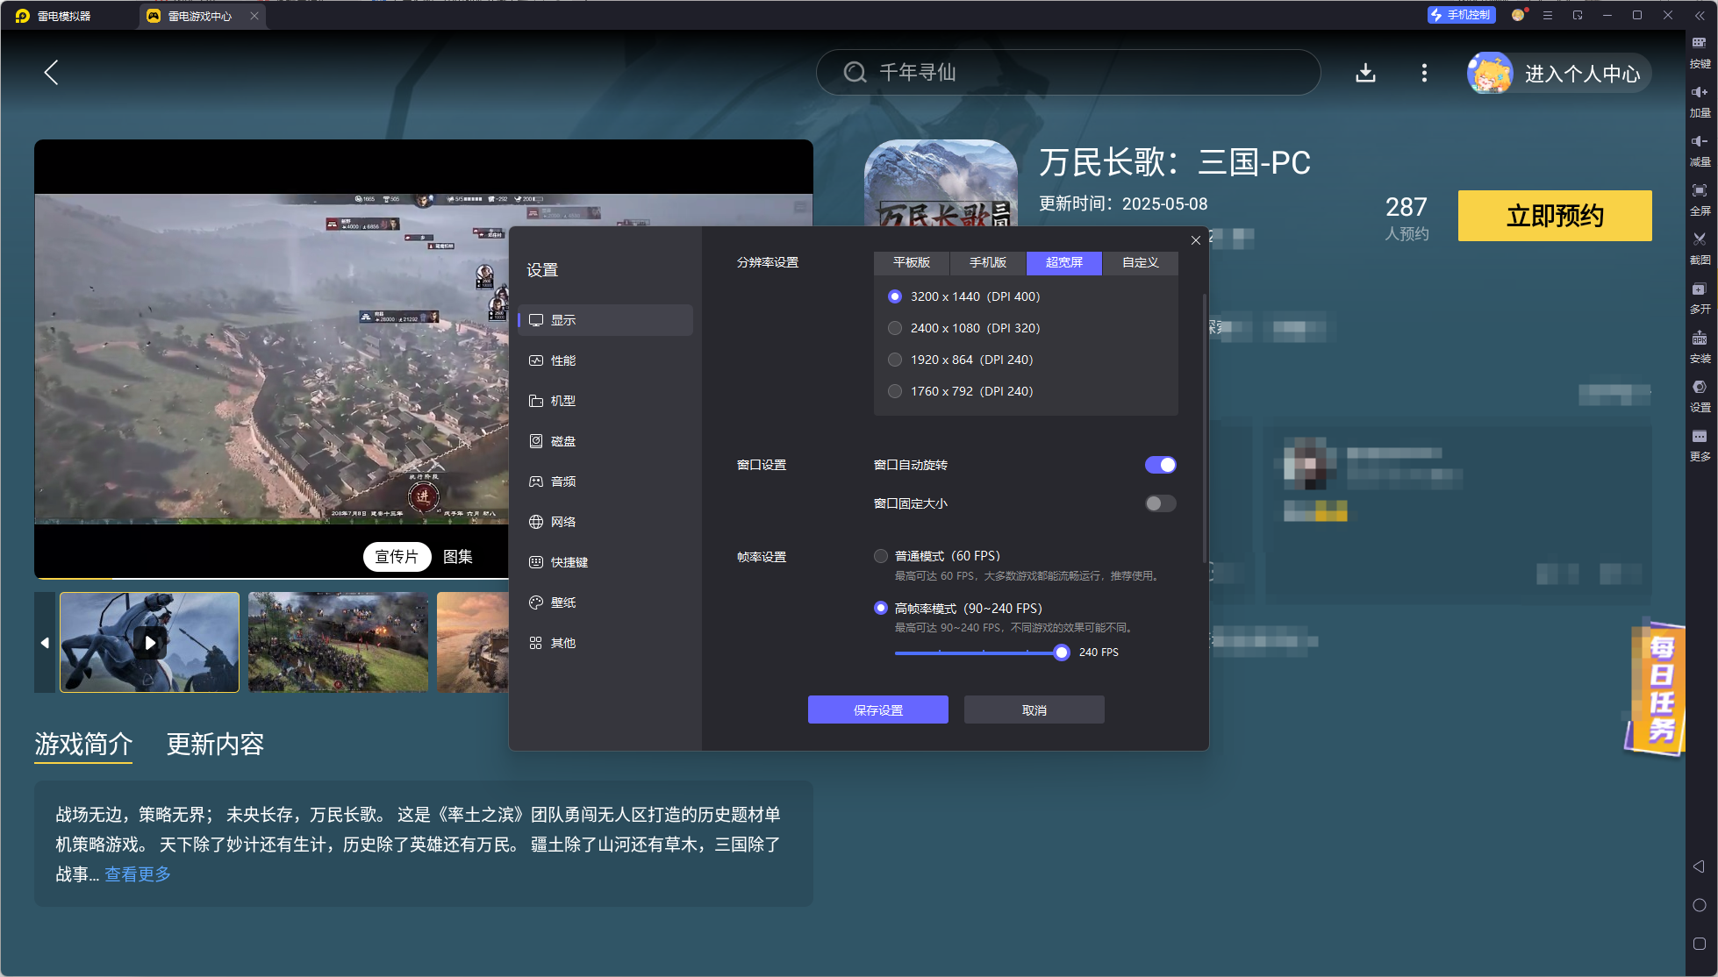
Task: Click the cavalry video thumbnail
Action: pos(149,642)
